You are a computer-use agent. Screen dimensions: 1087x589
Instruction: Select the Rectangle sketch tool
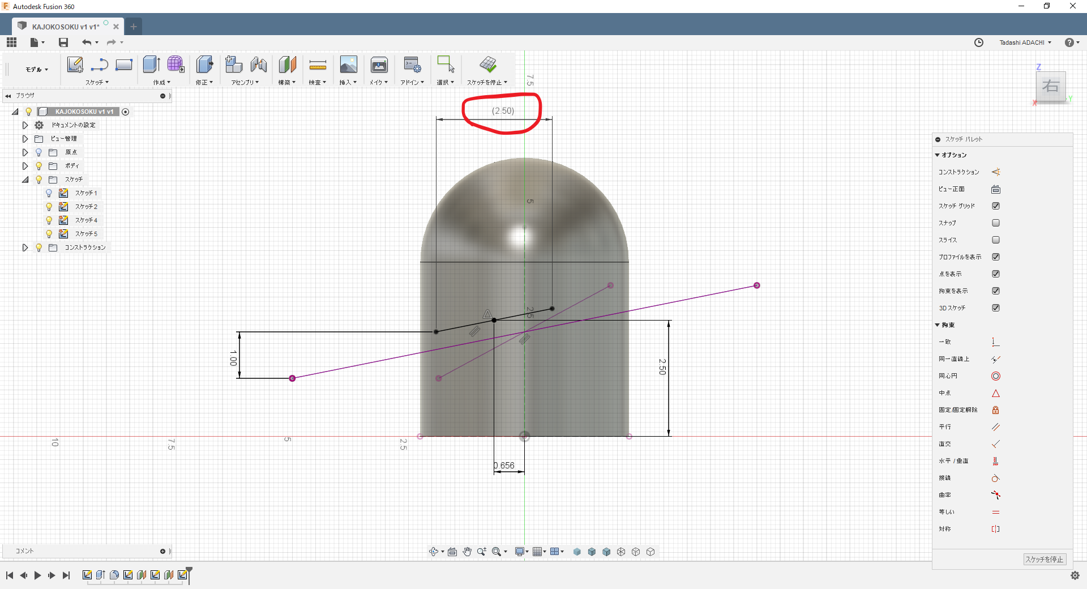click(124, 65)
